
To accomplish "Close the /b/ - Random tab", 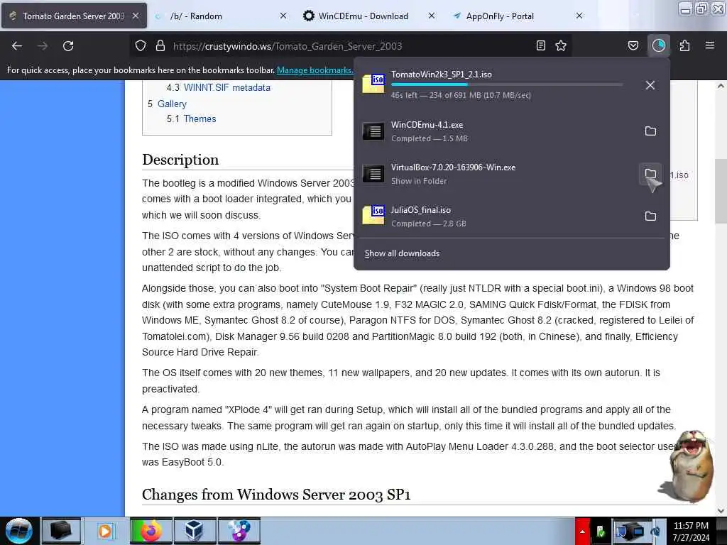I will pos(283,16).
